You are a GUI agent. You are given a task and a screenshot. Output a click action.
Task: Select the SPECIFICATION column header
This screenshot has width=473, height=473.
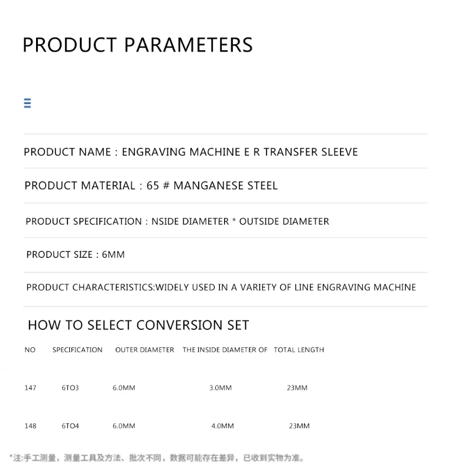[x=77, y=350]
